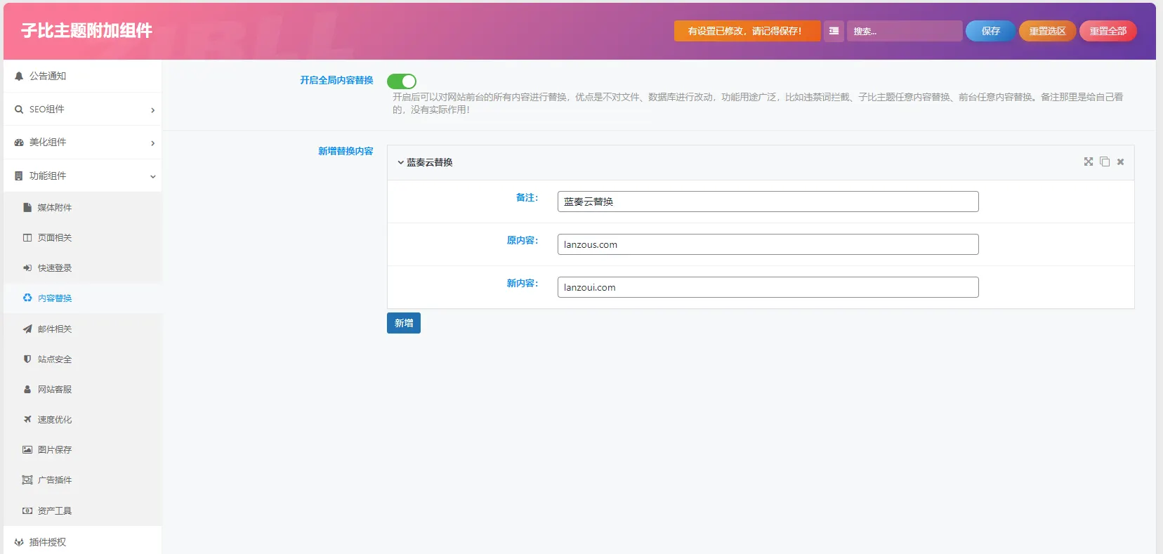Open 邮件相关 settings
Screen dimensions: 1163x554
pyautogui.click(x=83, y=329)
